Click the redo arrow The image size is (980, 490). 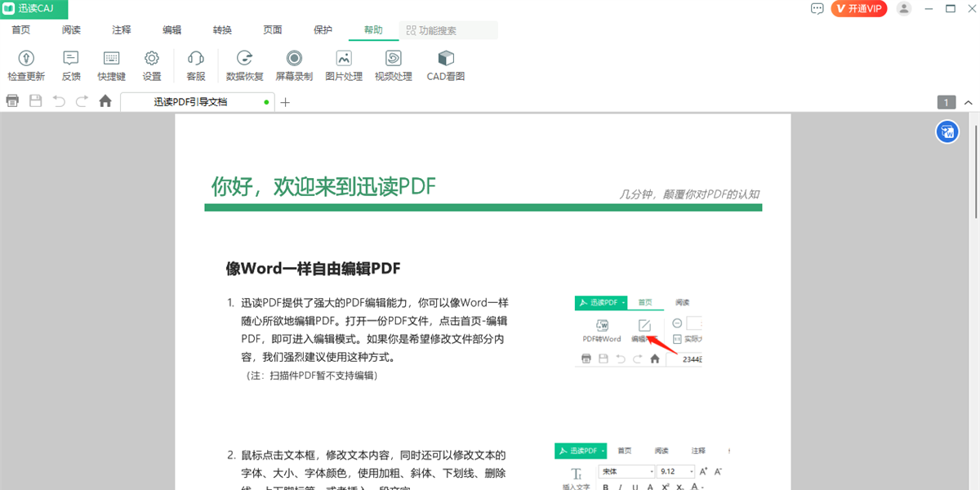click(x=82, y=101)
